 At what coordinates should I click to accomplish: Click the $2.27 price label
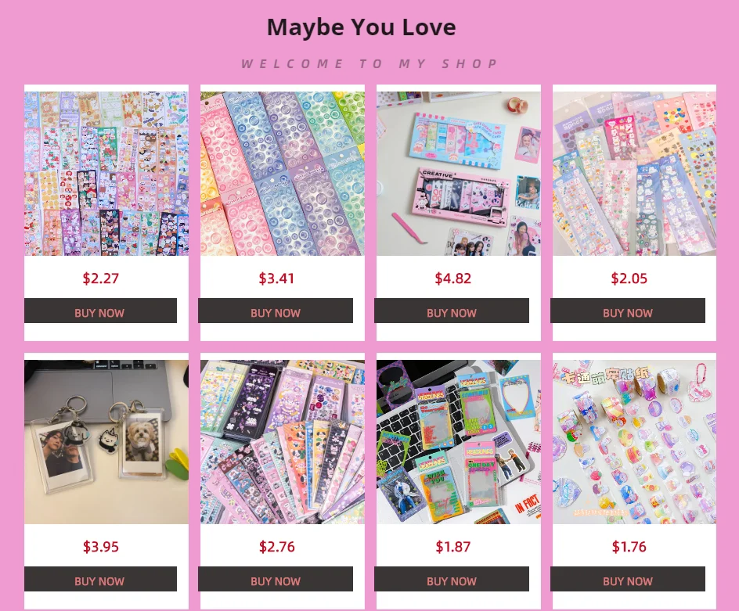tap(100, 279)
